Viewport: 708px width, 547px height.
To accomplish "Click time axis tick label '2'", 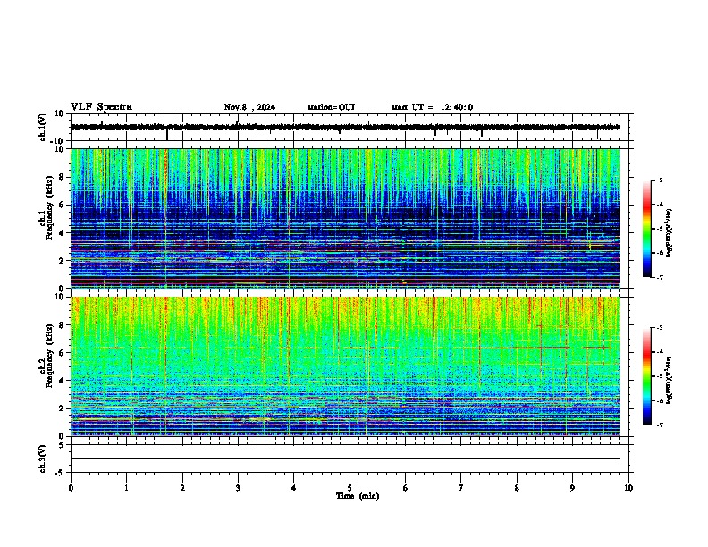I will (x=182, y=488).
